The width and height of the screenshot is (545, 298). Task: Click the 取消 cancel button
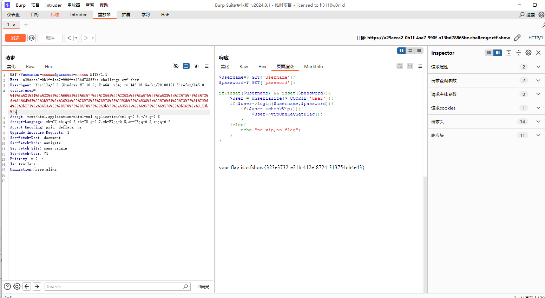[50, 38]
